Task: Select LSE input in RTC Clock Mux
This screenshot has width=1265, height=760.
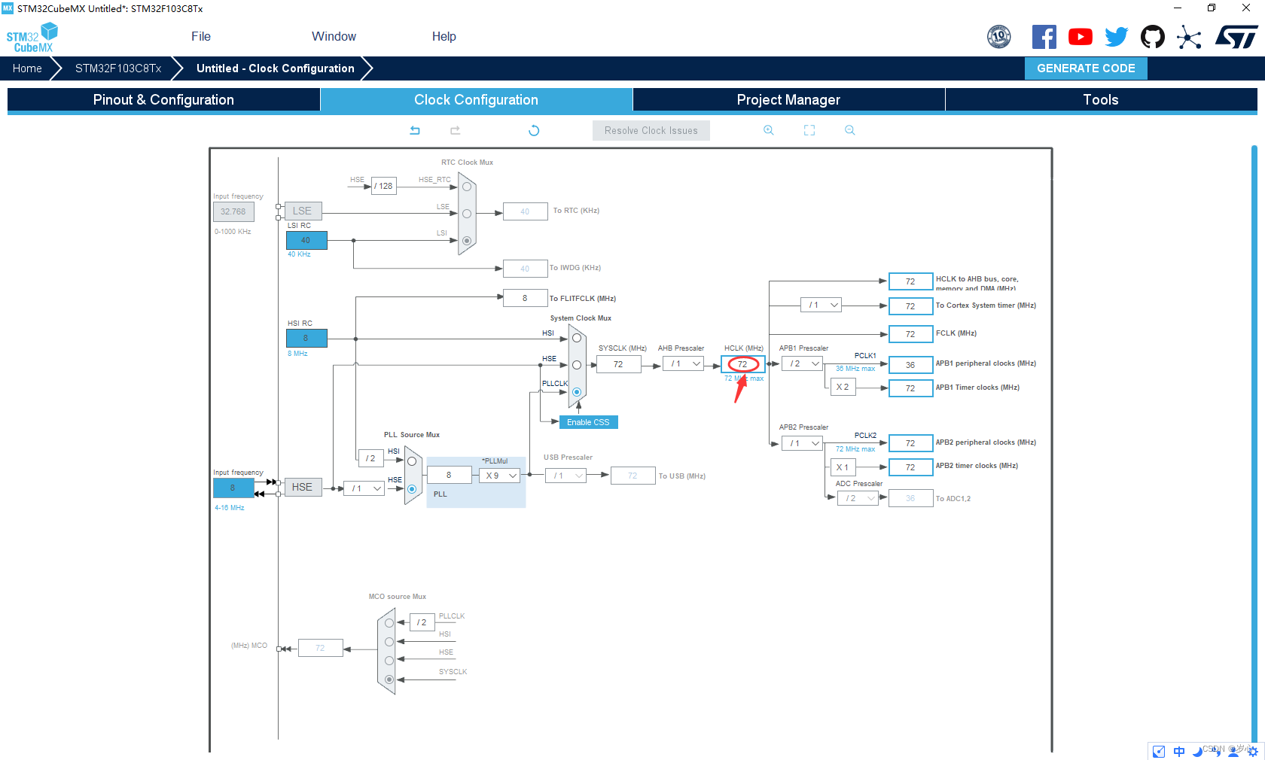Action: tap(467, 214)
